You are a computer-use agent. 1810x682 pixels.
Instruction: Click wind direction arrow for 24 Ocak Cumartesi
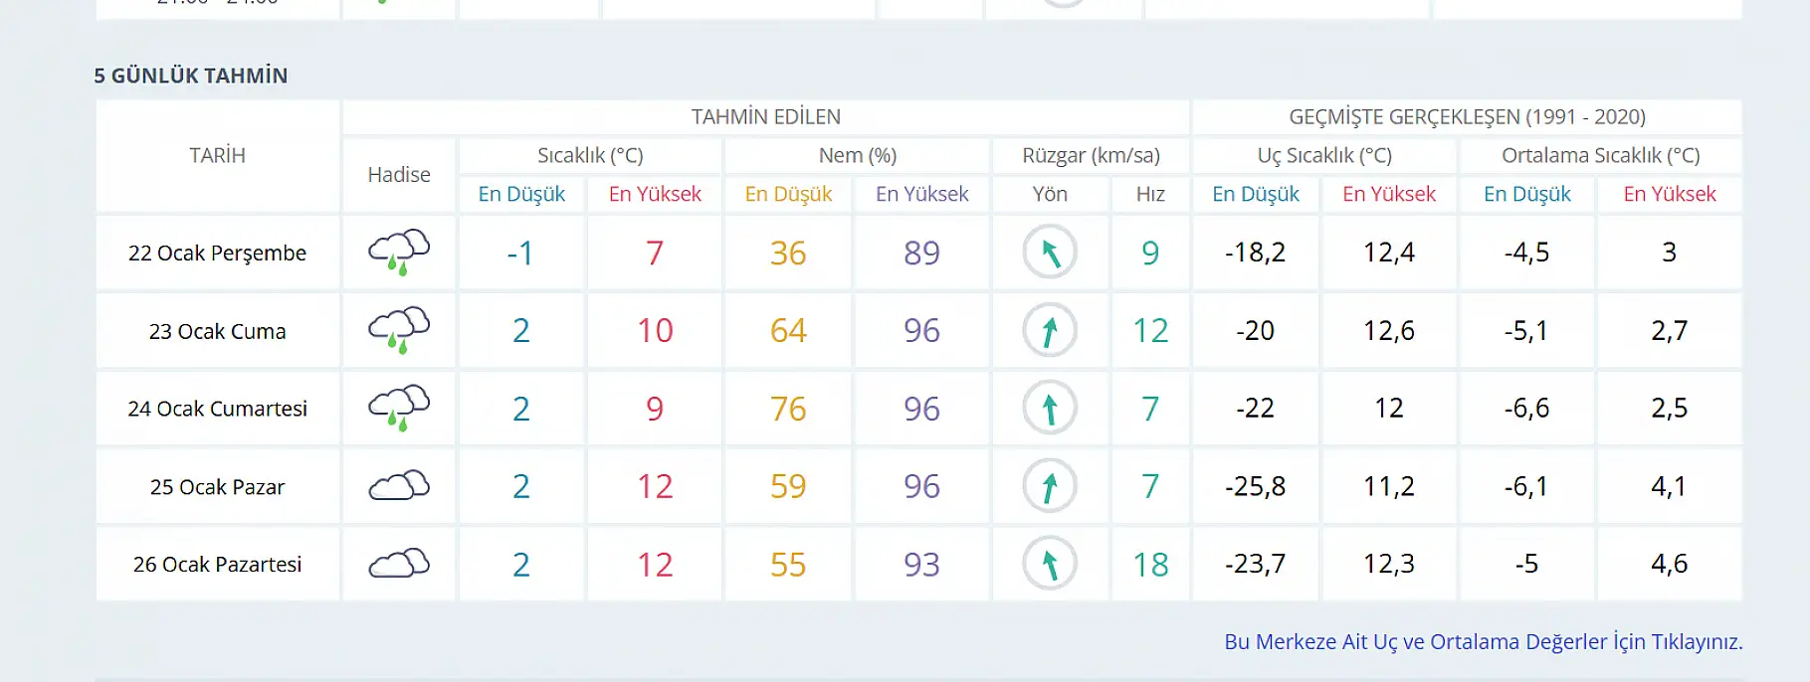(x=1050, y=408)
